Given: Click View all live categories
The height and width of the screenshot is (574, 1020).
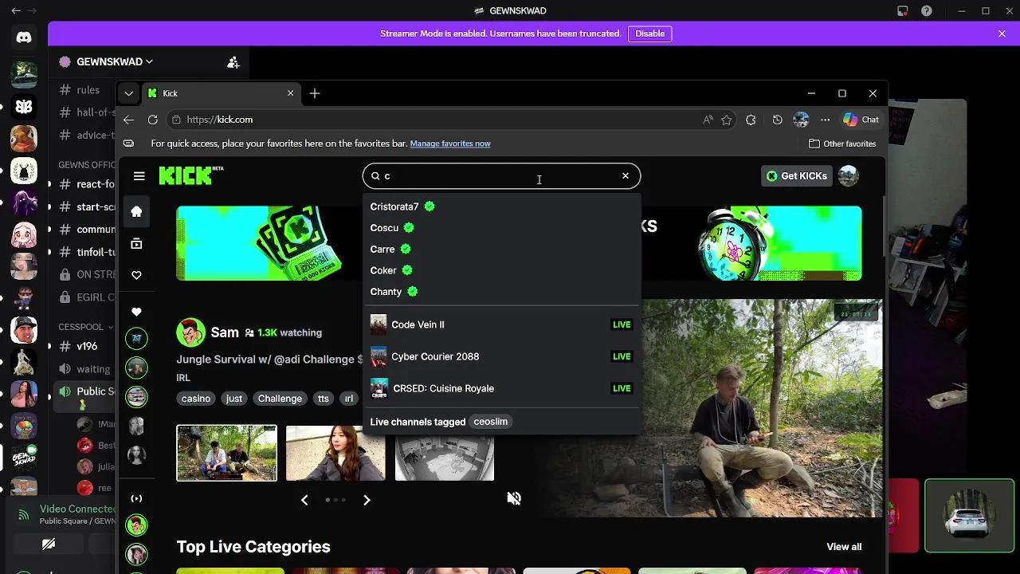Looking at the screenshot, I should (x=844, y=547).
